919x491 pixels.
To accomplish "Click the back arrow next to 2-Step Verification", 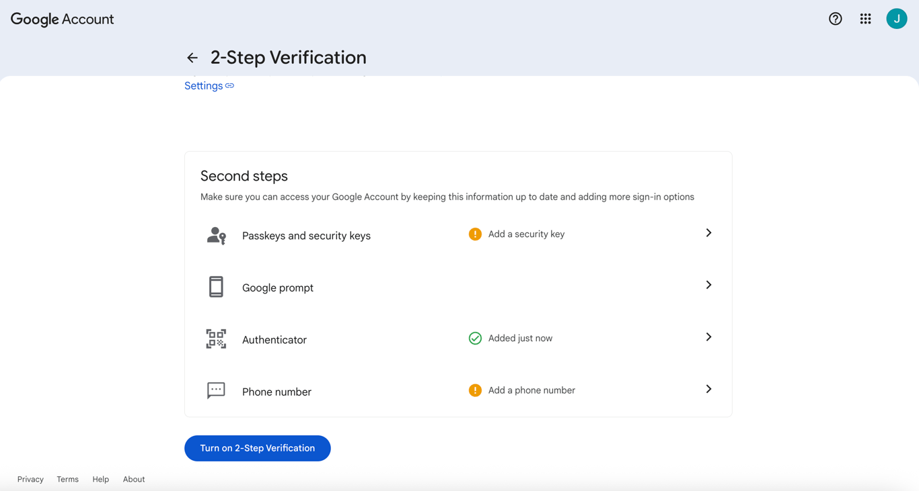I will click(x=192, y=58).
